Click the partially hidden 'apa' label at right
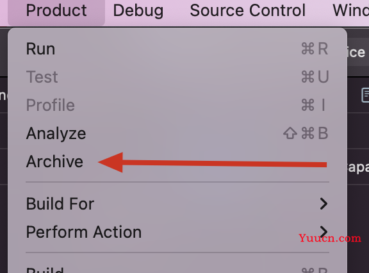The image size is (369, 273). 358,167
